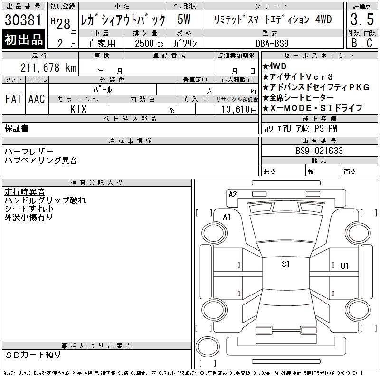Click the sales point ★アイサイトVer3
The image size is (380, 380).
pyautogui.click(x=298, y=77)
